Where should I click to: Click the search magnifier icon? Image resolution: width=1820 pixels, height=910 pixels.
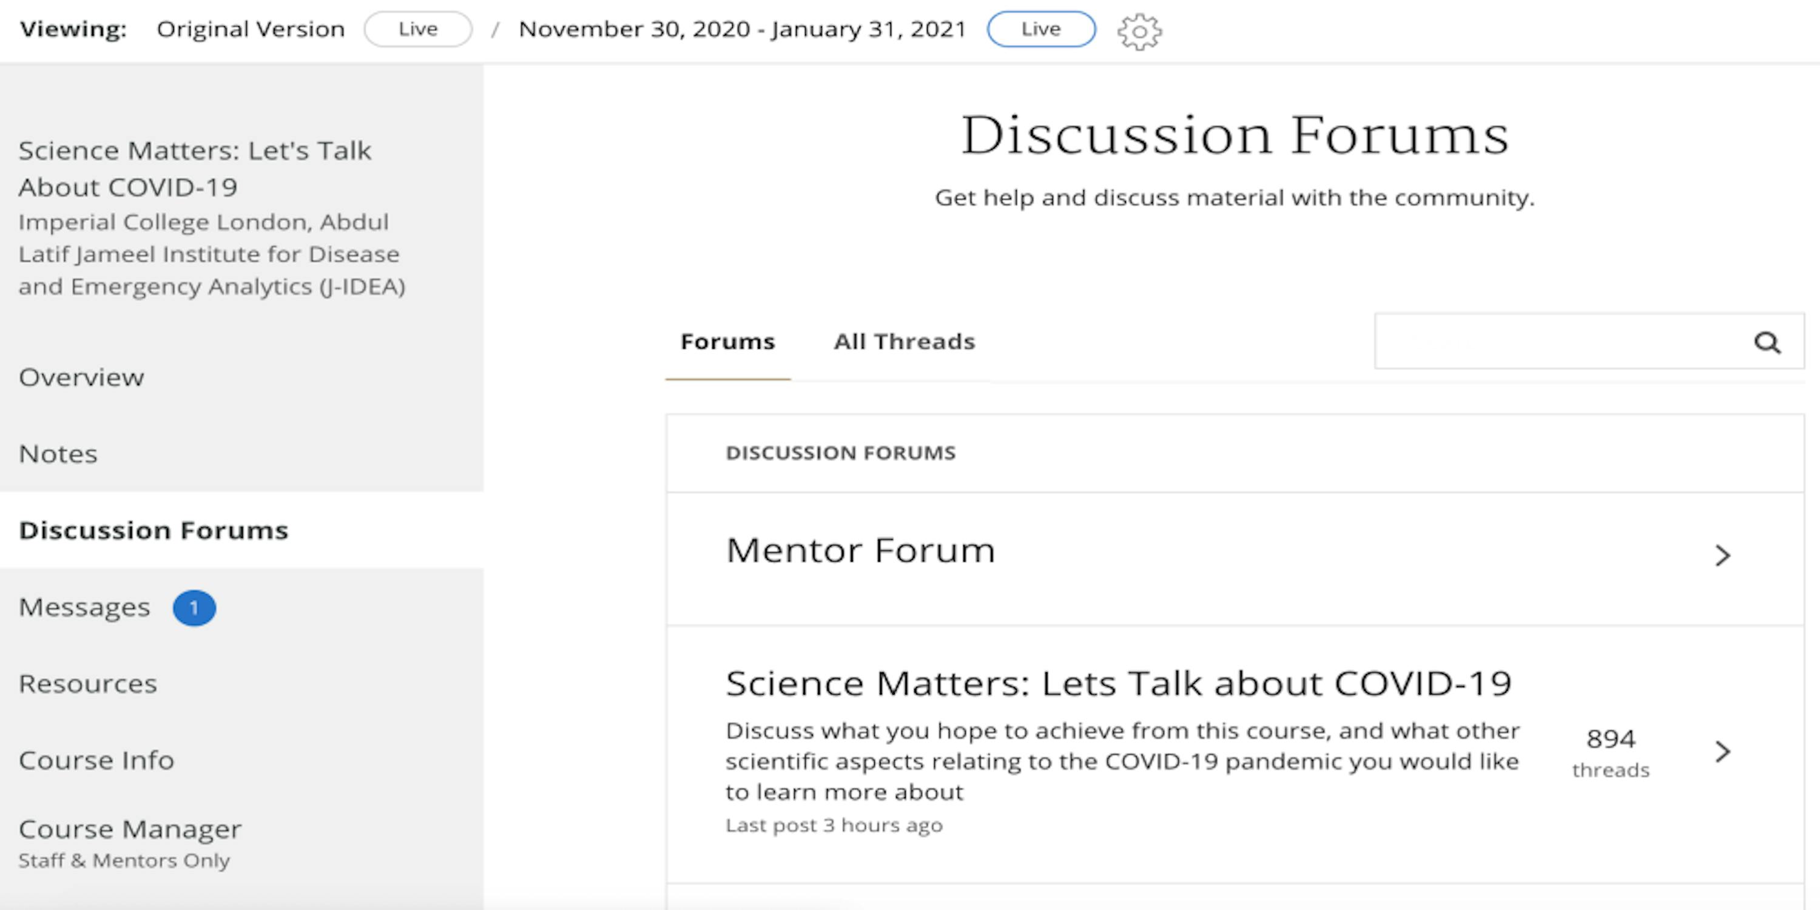point(1767,343)
